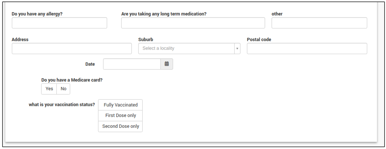This screenshot has width=386, height=149.
Task: Choose Fully Vaccinated status
Action: (120, 105)
